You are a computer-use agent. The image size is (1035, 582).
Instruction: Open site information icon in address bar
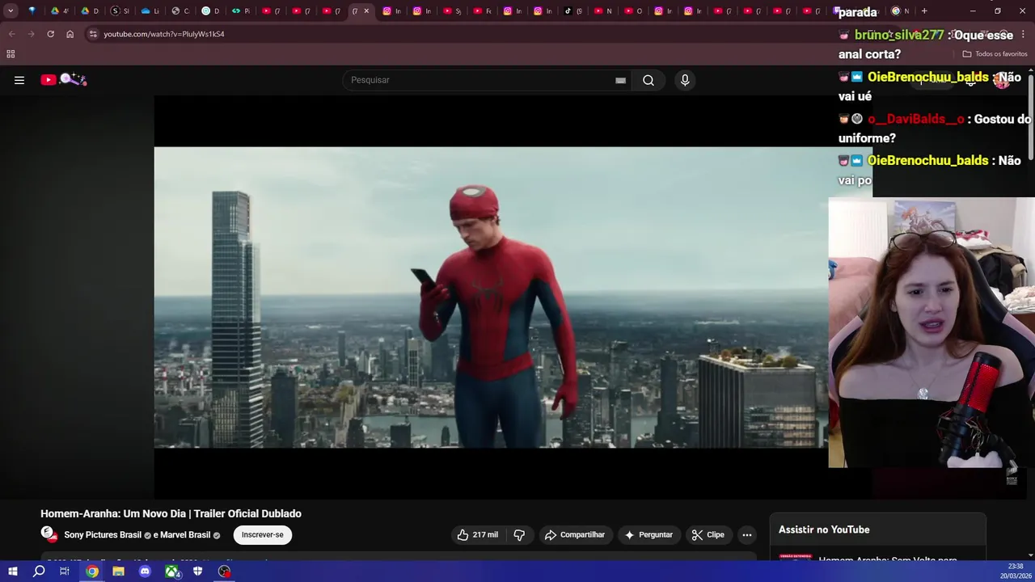click(93, 34)
